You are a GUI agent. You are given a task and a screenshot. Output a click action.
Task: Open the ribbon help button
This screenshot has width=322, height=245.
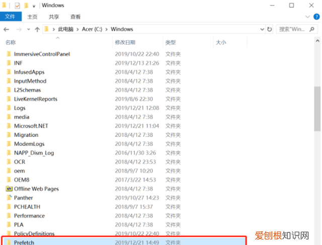pos(316,17)
